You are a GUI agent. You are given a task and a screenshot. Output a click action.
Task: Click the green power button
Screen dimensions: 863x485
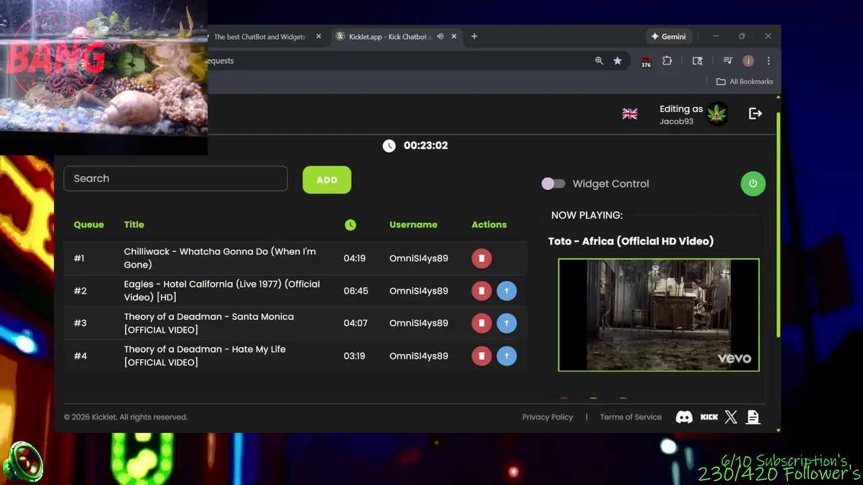point(753,183)
